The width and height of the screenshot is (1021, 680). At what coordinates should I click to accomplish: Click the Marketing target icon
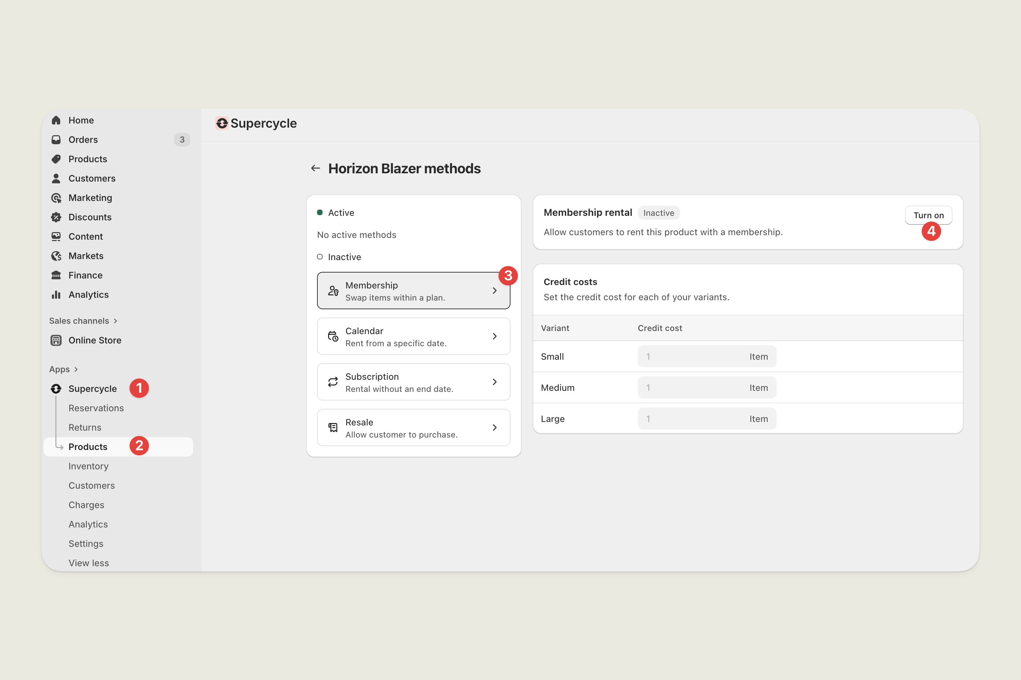pyautogui.click(x=56, y=198)
